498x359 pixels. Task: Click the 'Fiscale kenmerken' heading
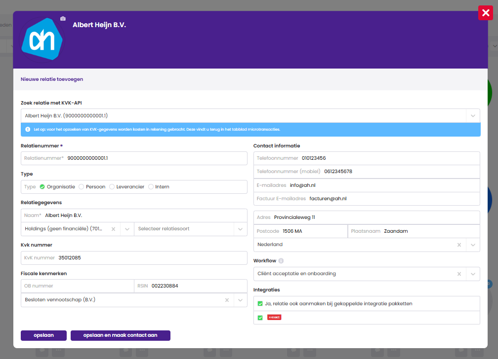pos(44,273)
